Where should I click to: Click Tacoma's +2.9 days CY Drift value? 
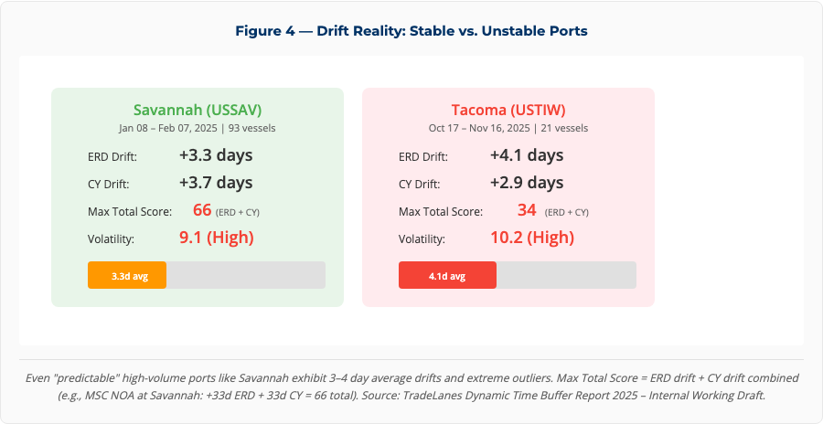click(527, 183)
